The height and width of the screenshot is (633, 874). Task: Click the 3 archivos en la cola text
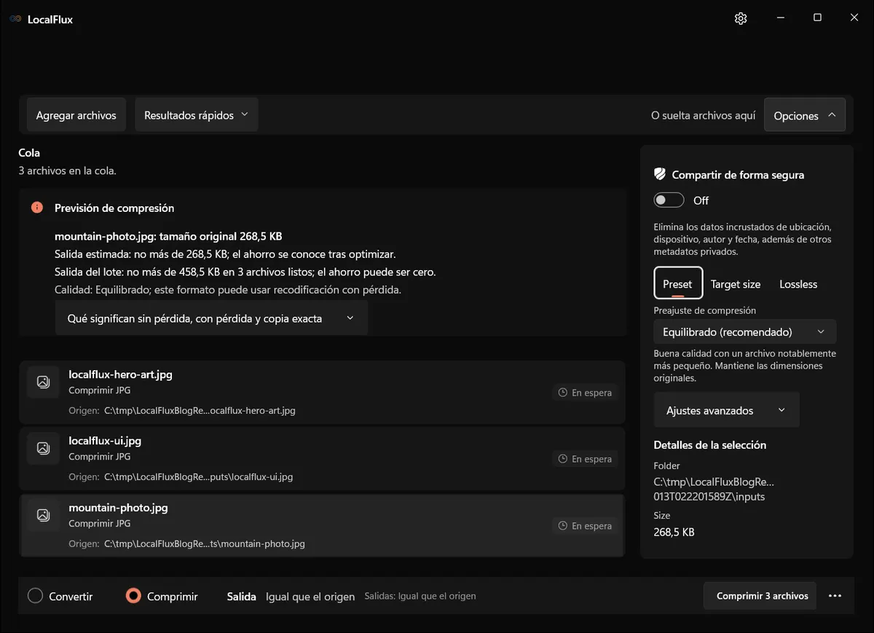pos(67,170)
